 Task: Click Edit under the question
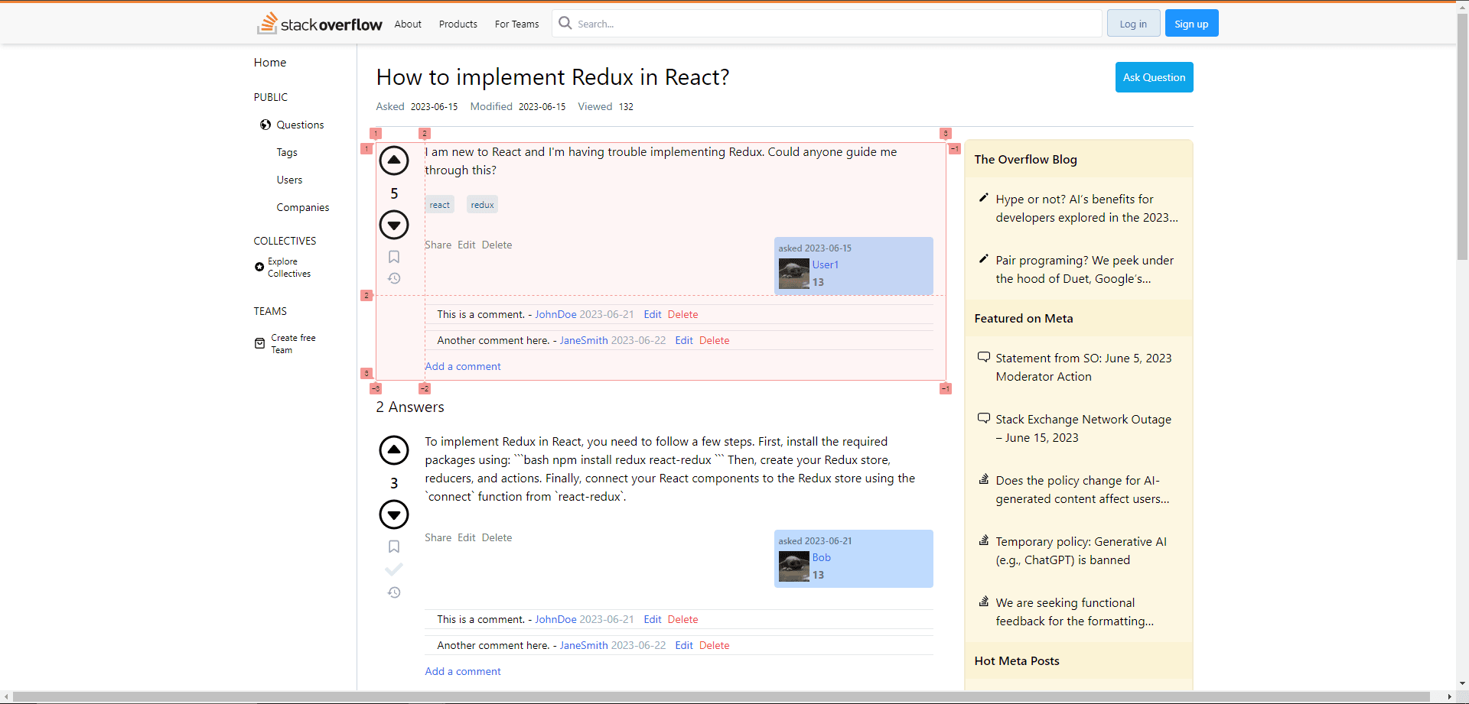[467, 245]
